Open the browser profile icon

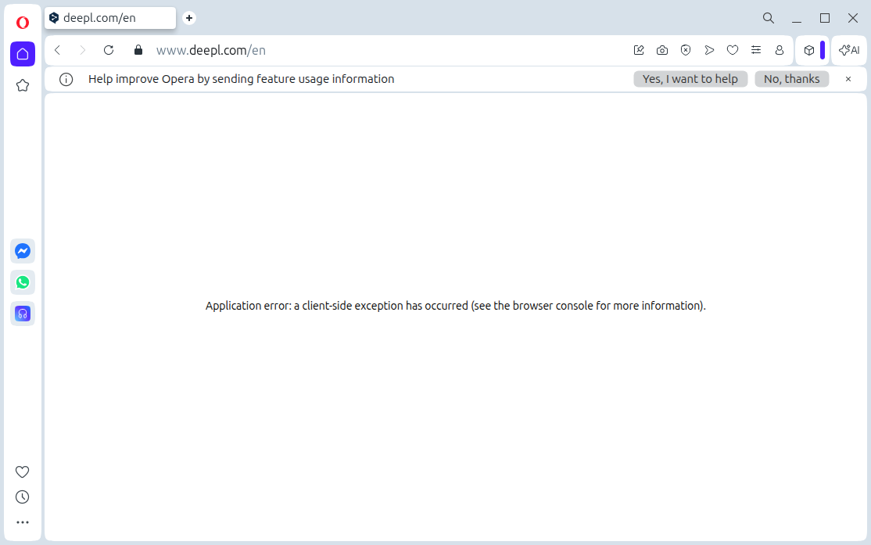point(780,50)
